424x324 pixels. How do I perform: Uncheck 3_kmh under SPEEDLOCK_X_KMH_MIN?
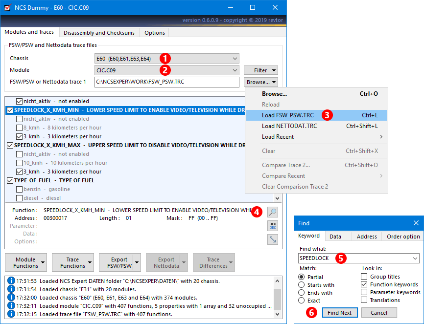pyautogui.click(x=19, y=136)
